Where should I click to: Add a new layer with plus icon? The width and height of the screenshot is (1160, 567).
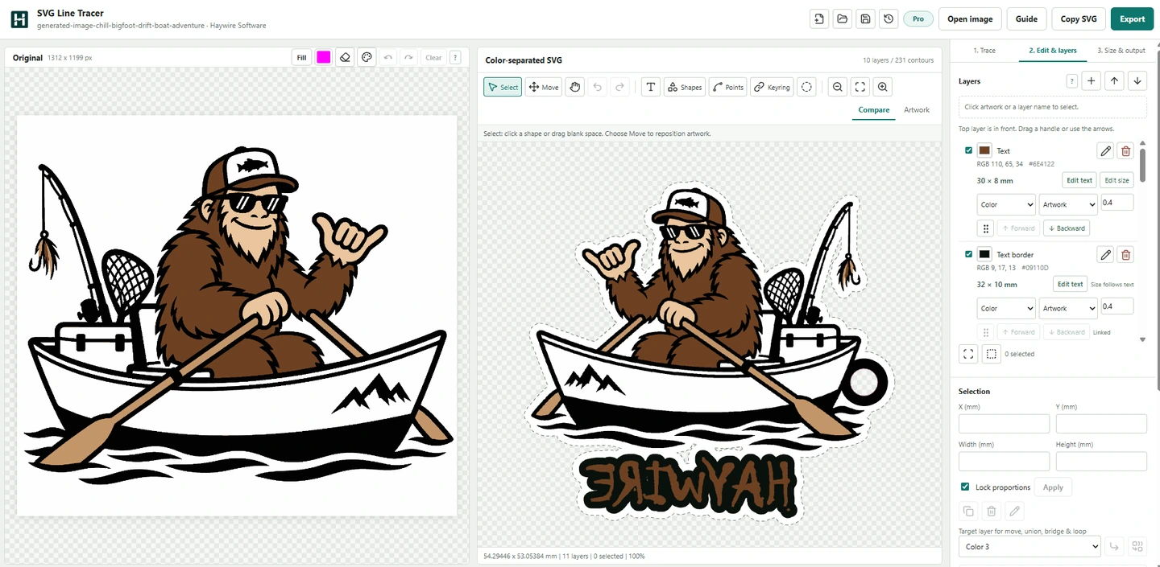(x=1092, y=80)
